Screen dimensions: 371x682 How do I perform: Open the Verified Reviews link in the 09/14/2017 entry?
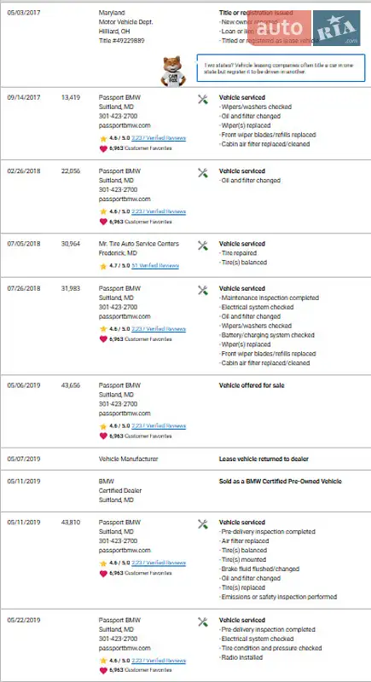click(159, 138)
